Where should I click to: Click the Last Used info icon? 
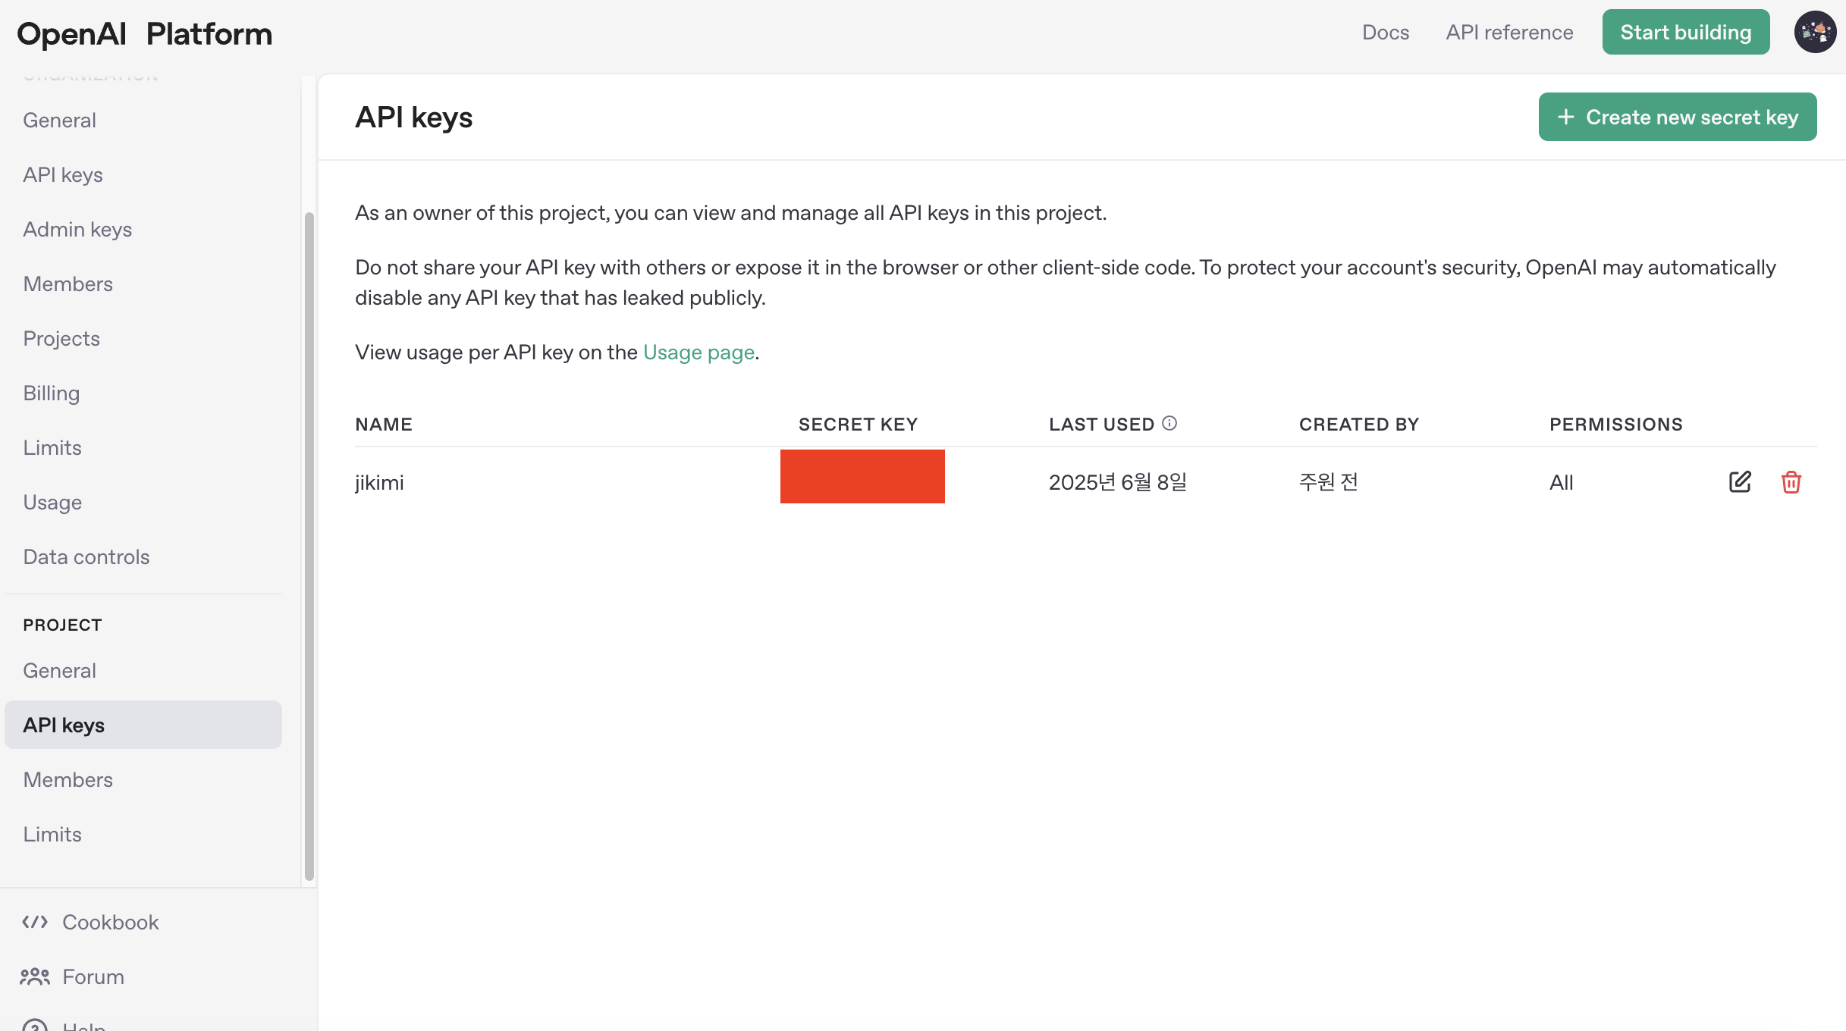[1169, 423]
